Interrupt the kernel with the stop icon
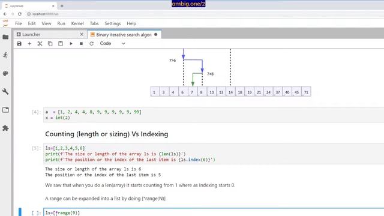Viewport: 384px width, 216px height. tap(81, 44)
